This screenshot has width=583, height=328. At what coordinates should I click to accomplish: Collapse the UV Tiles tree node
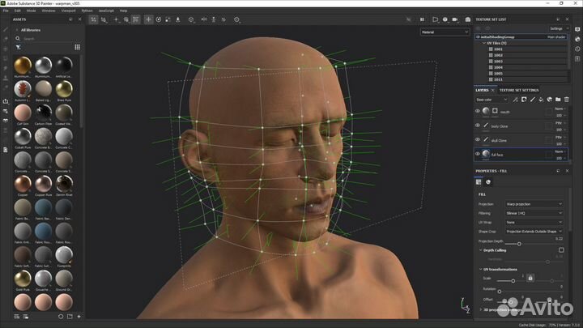pos(484,43)
